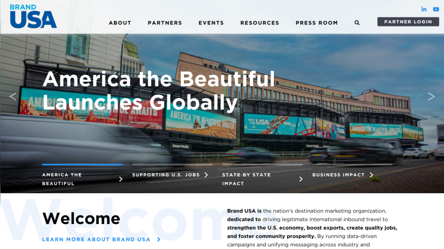
Task: Go to next slide arrow
Action: (x=431, y=97)
